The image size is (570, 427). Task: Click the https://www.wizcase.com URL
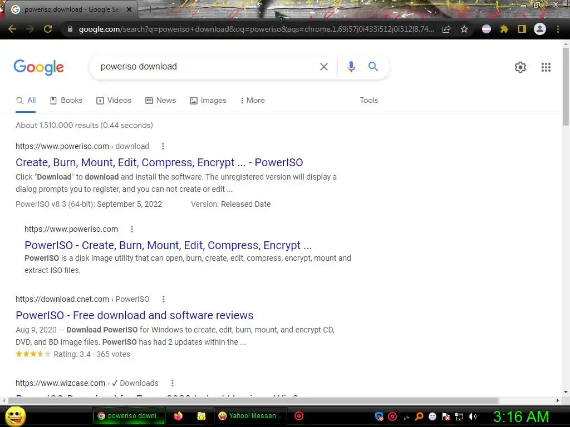coord(60,383)
